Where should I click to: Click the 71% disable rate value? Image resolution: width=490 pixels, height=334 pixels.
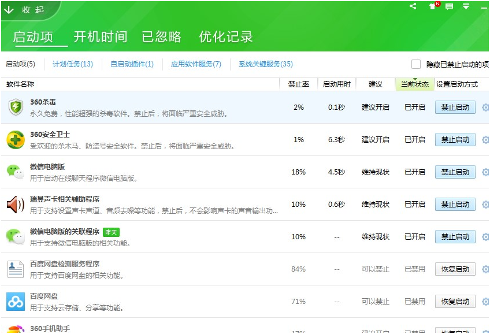tap(298, 302)
